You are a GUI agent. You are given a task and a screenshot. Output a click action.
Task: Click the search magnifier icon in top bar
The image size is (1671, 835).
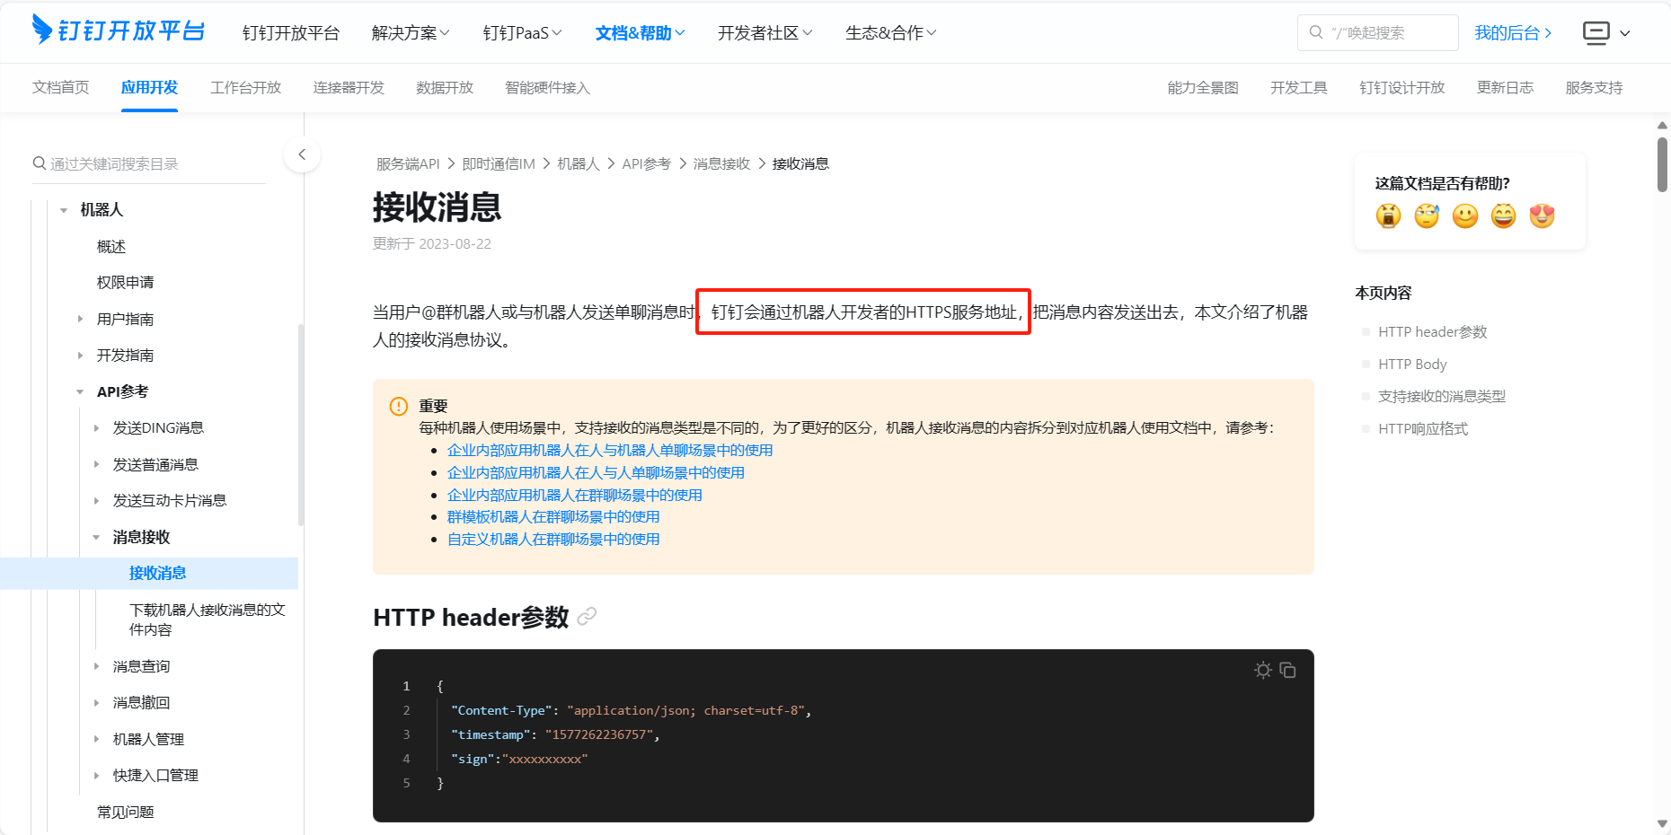1316,32
